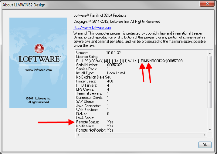The image size is (217, 154).
Task: Click the RFID Printers line
Action: (93, 85)
